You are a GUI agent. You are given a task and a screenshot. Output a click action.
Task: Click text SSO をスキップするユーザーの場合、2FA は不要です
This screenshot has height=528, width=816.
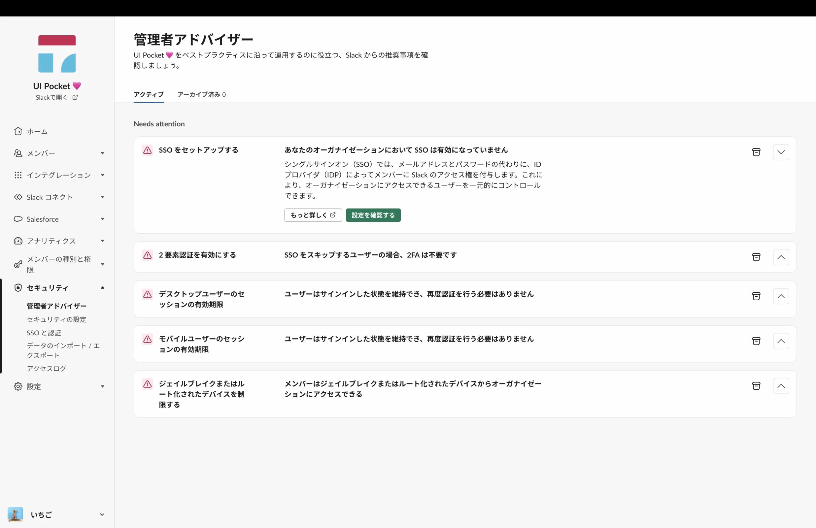tap(371, 255)
